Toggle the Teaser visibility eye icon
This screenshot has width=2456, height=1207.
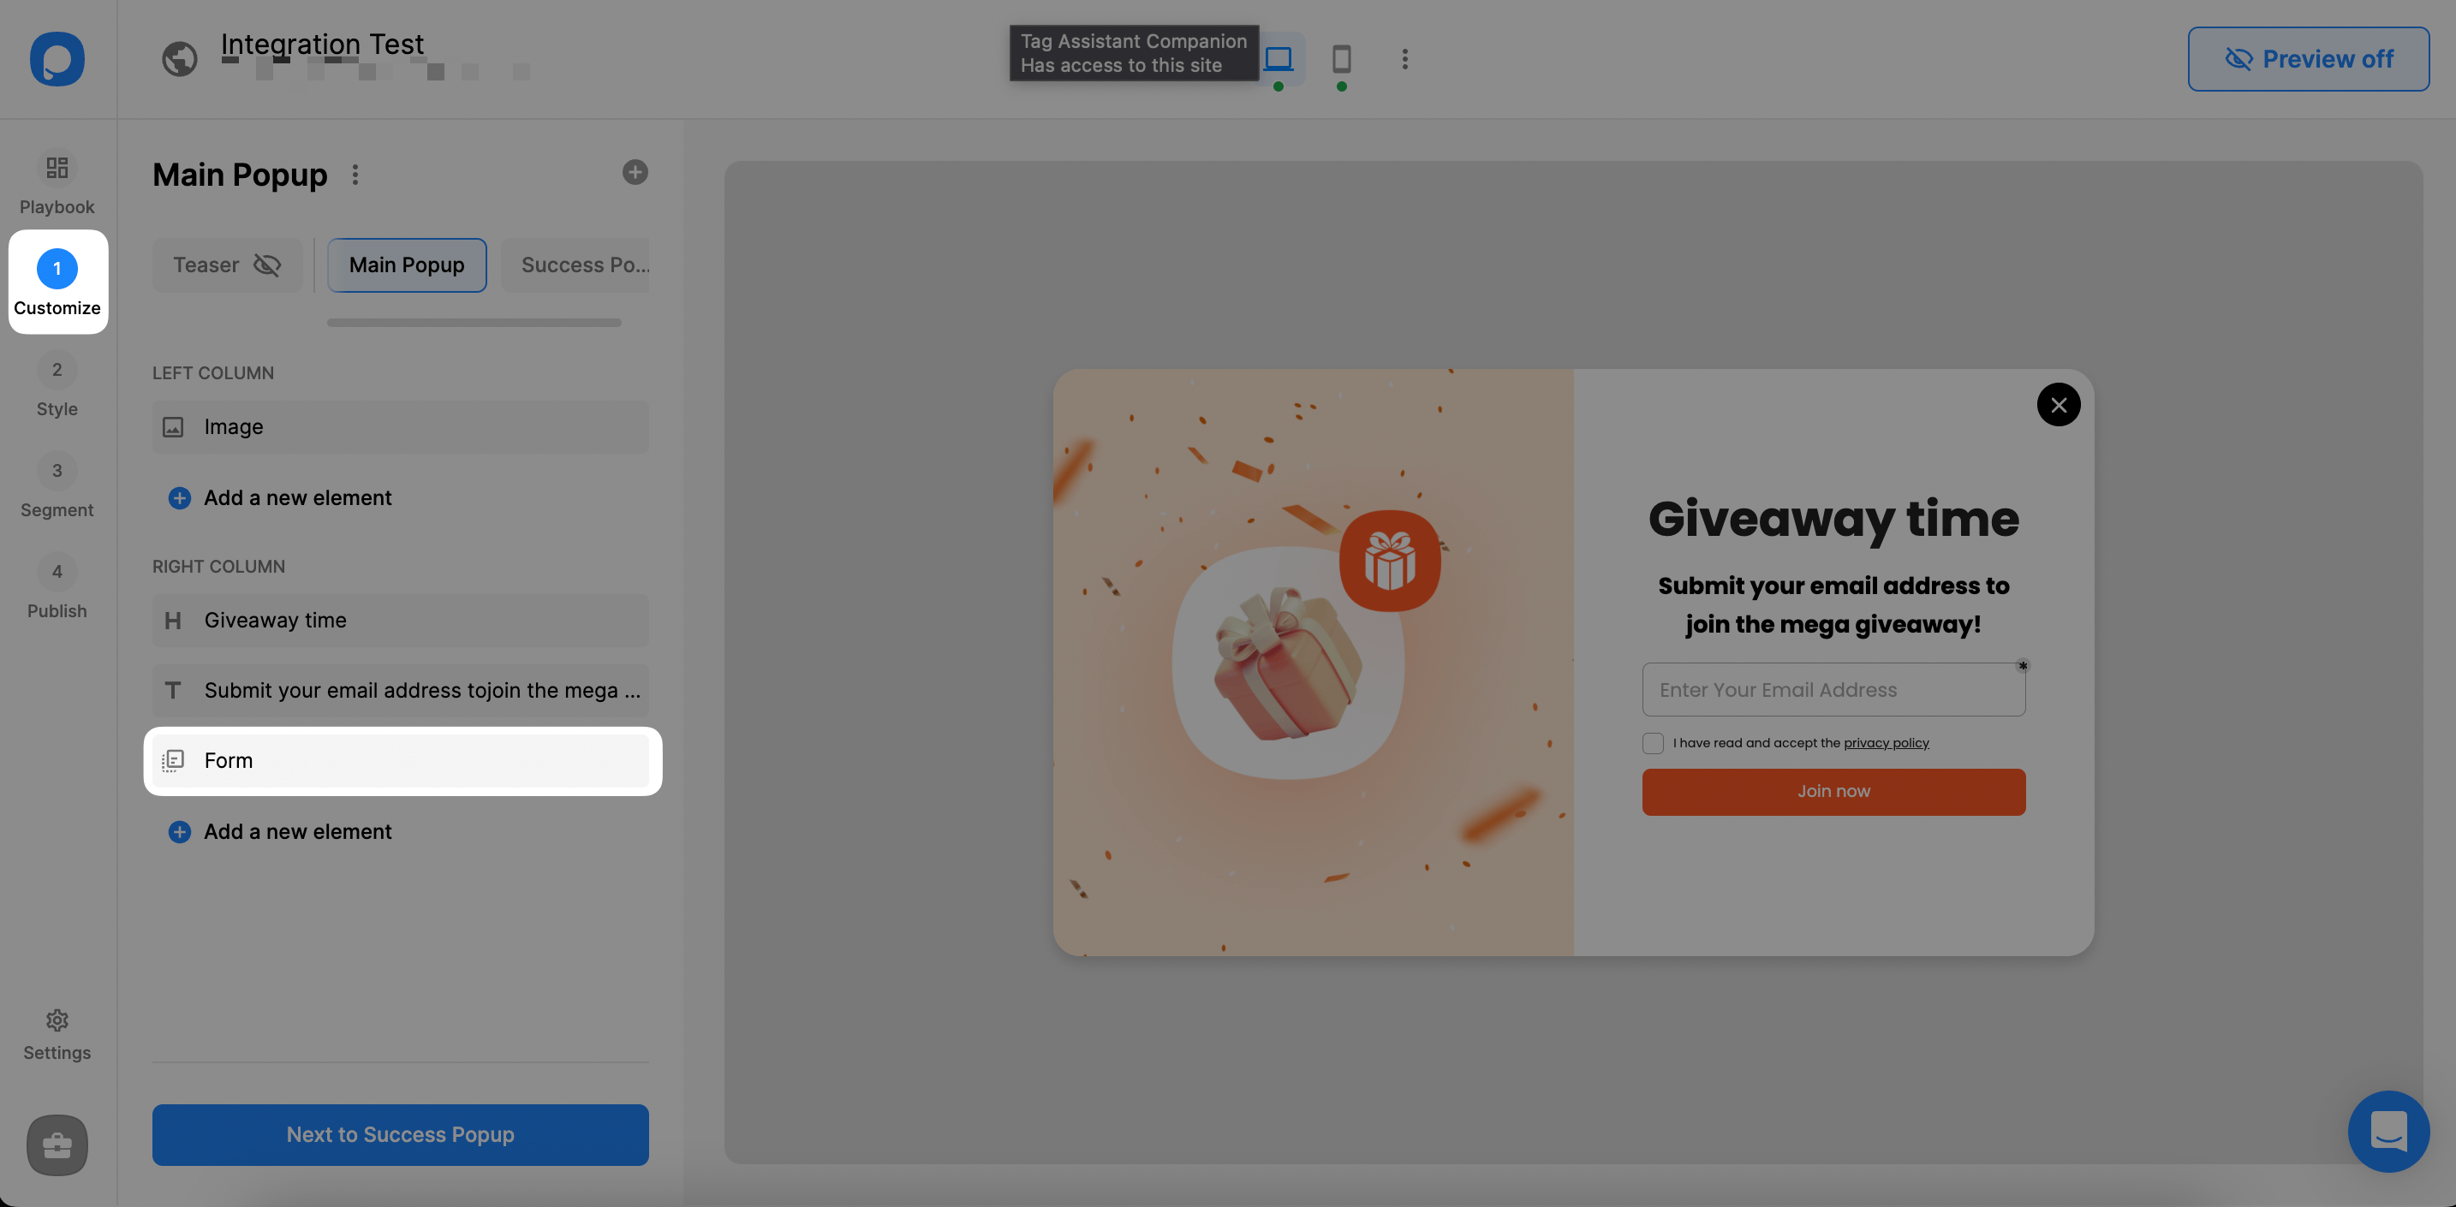[266, 265]
